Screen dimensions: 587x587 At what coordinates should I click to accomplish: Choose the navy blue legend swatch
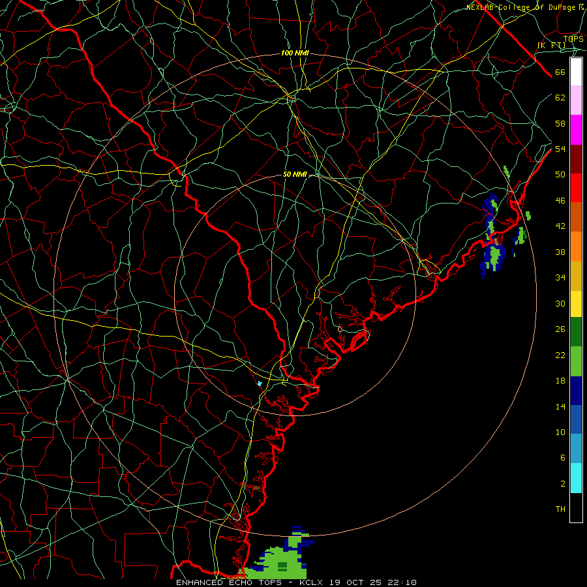(576, 391)
